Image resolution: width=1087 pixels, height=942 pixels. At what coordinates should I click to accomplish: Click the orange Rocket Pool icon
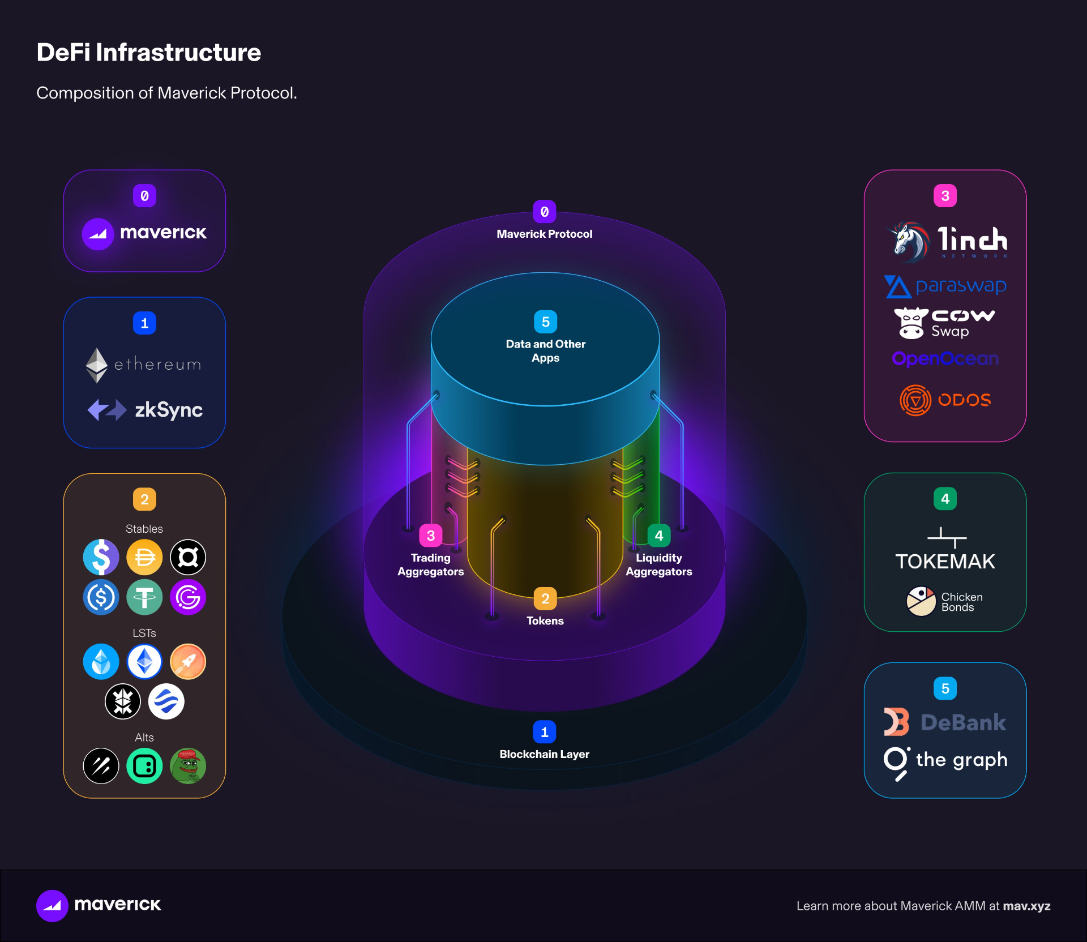[188, 662]
